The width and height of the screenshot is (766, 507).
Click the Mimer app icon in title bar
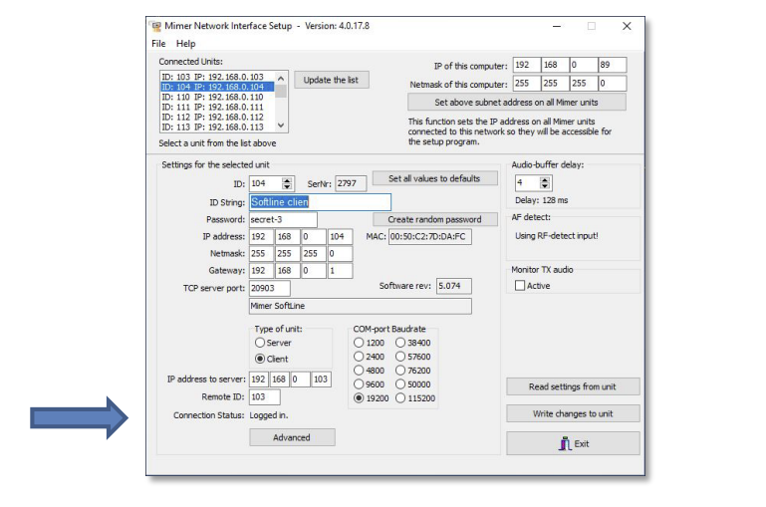coord(156,26)
